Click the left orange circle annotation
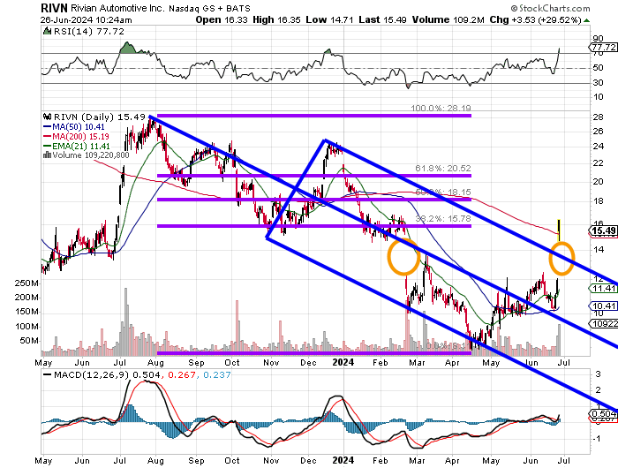618x468 pixels. point(403,258)
